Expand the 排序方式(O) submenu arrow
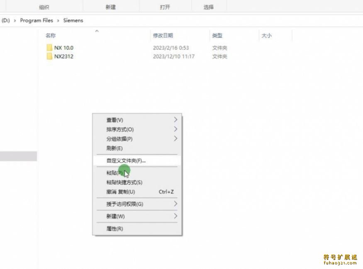This screenshot has height=269, width=363. tap(175, 129)
